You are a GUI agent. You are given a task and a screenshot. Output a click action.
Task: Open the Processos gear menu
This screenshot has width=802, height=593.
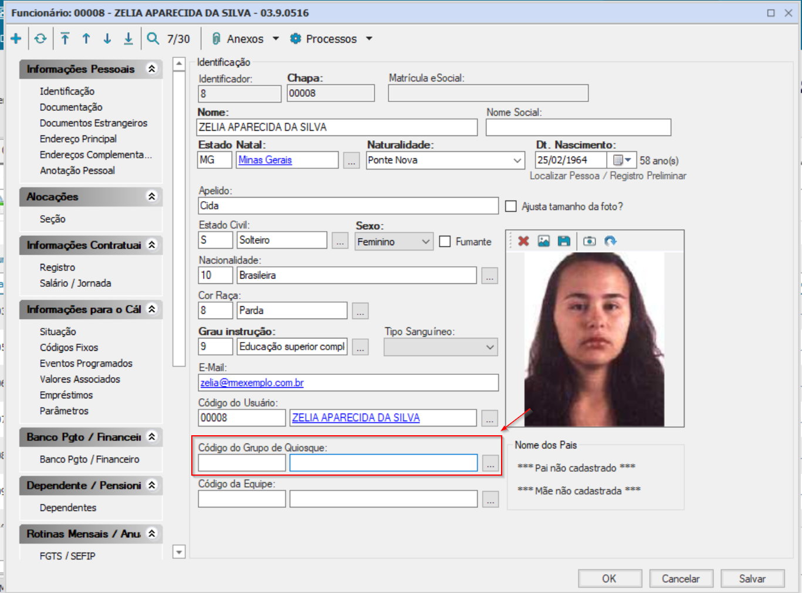click(x=331, y=39)
